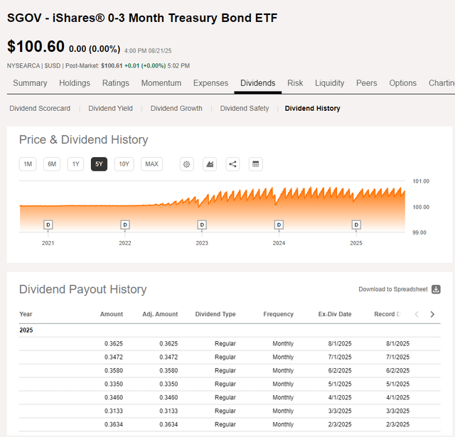Switch chart type with the area chart icon
455x437 pixels.
click(x=210, y=164)
